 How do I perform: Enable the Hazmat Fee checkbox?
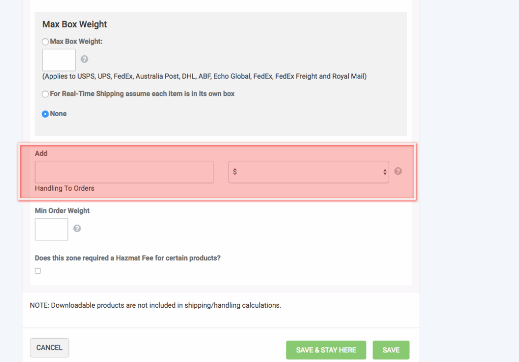(x=38, y=271)
